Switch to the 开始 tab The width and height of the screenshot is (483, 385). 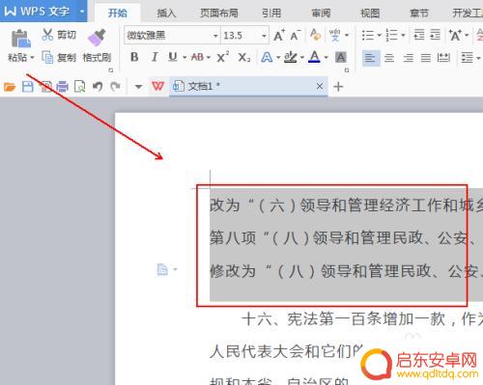click(118, 13)
